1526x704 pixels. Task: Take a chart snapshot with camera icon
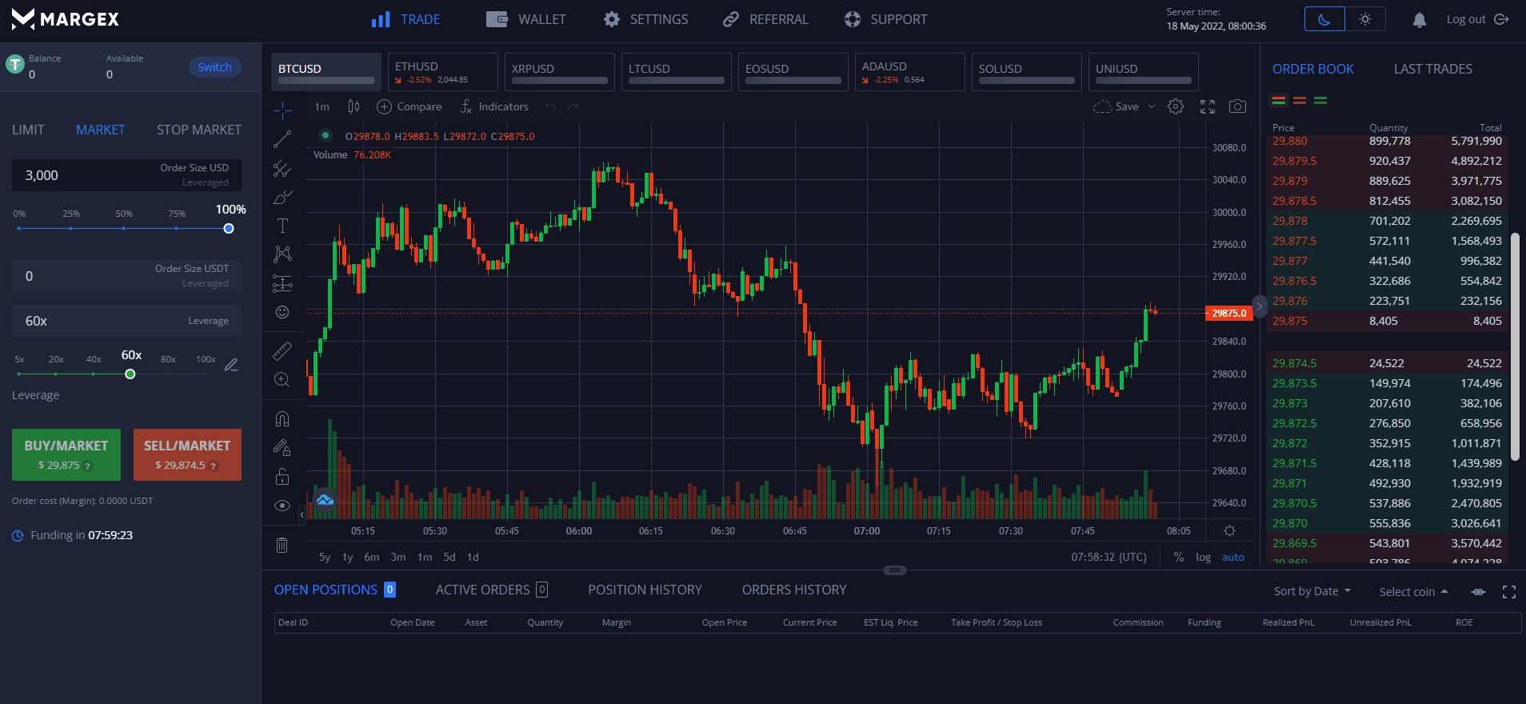[x=1237, y=106]
